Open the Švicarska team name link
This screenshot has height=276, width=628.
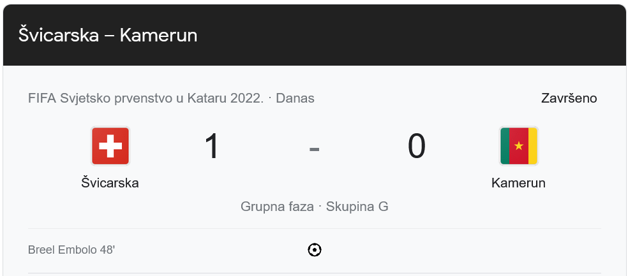point(110,183)
